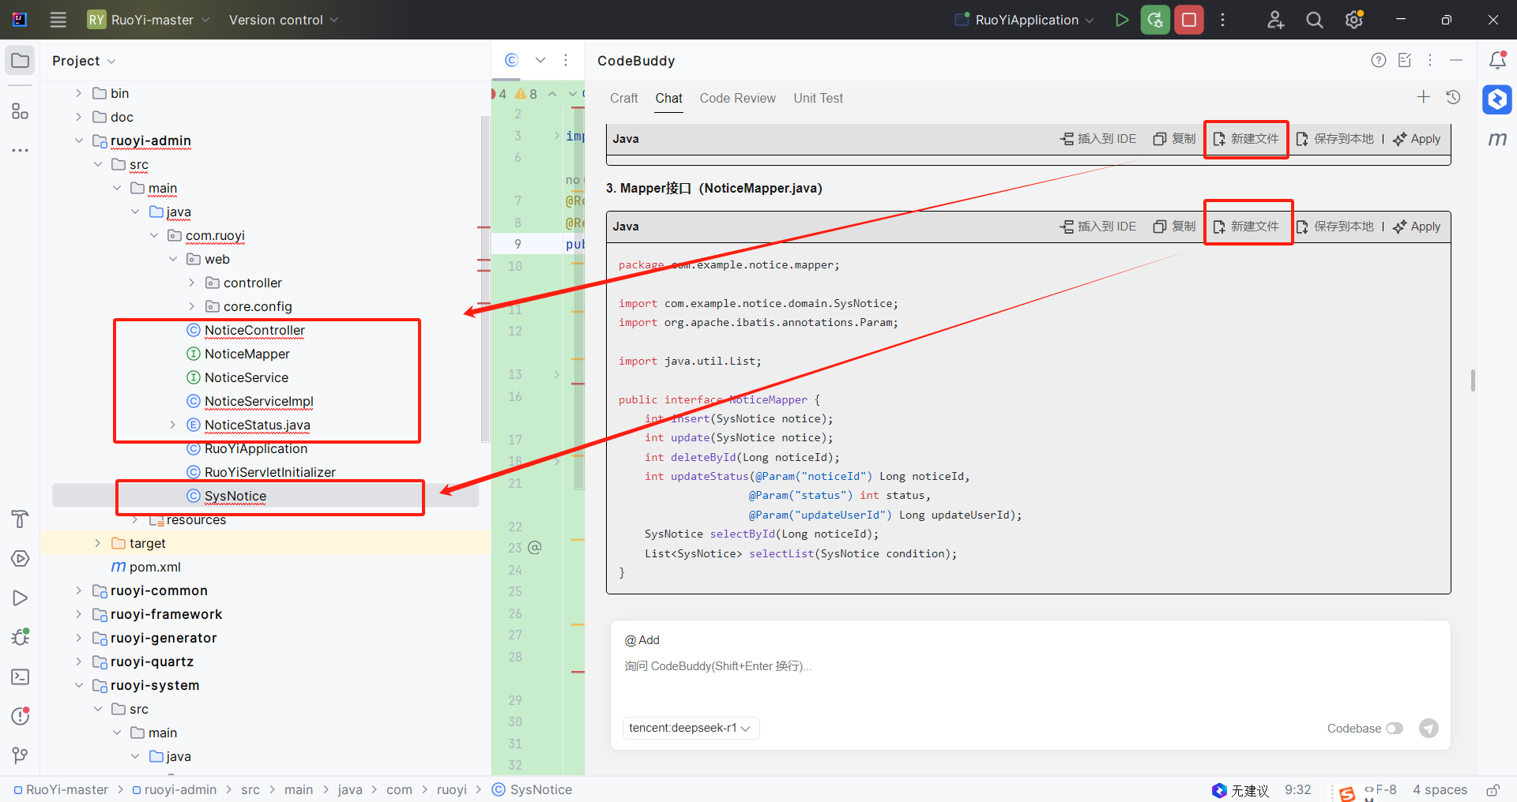
Task: Click 新建文件 in NoticeMapper code block
Action: click(1246, 227)
